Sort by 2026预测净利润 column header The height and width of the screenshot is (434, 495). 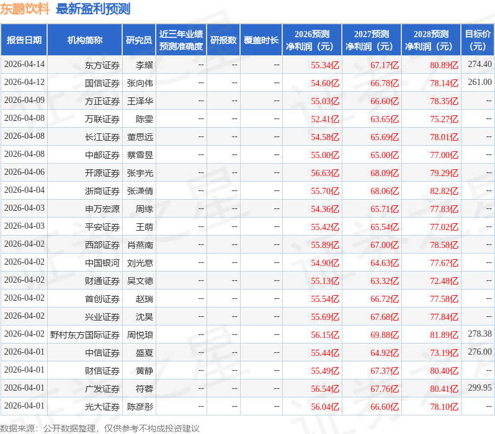tap(311, 40)
